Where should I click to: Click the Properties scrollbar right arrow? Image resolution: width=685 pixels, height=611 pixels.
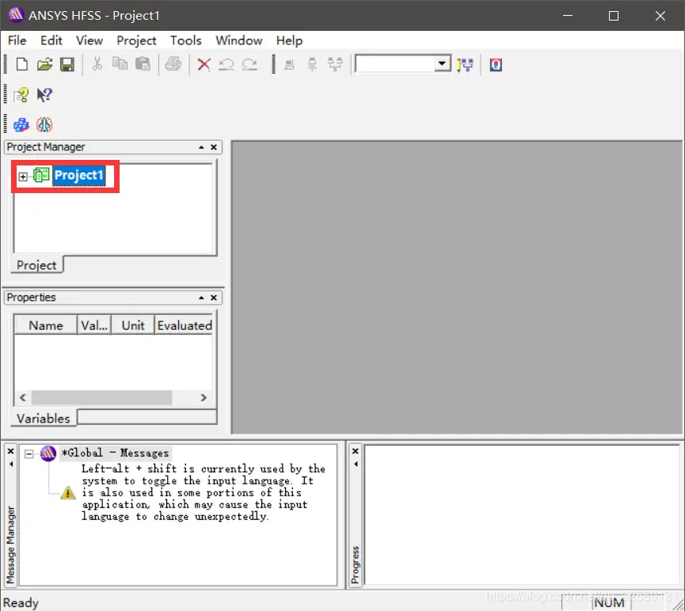[204, 397]
